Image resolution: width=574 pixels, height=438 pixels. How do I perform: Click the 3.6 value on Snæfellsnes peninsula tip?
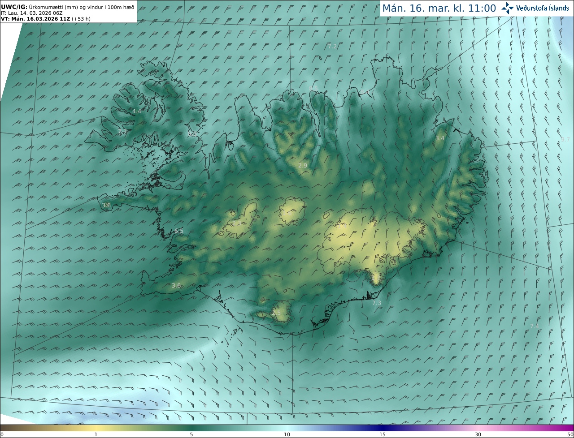106,205
